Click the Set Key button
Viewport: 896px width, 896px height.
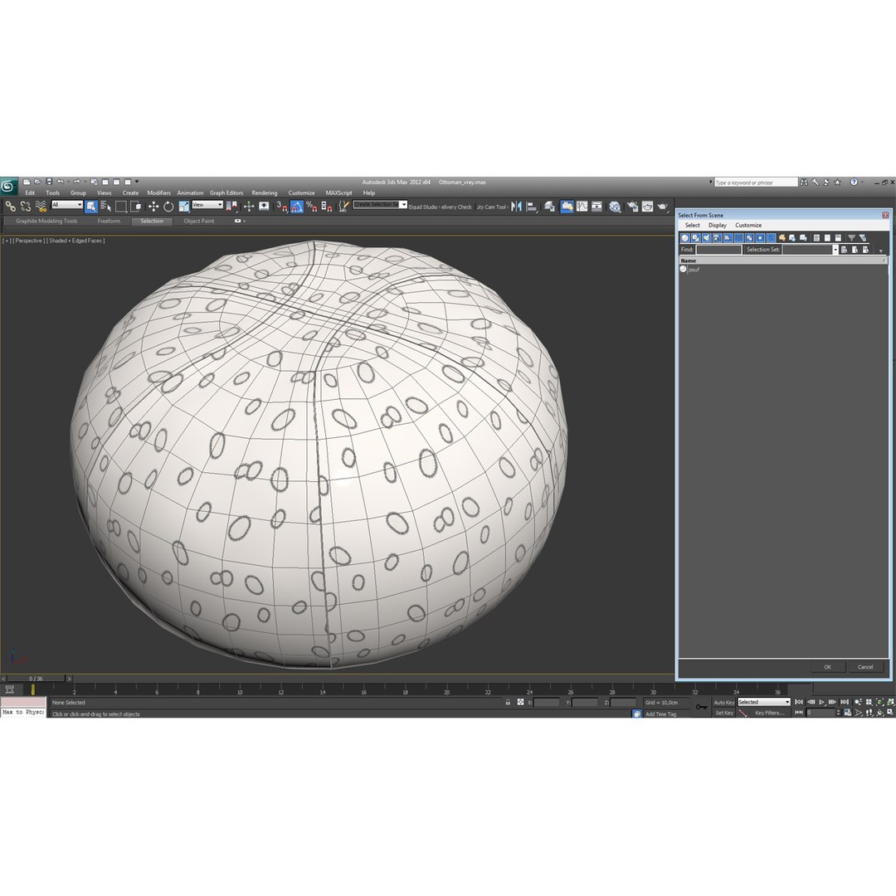(724, 713)
